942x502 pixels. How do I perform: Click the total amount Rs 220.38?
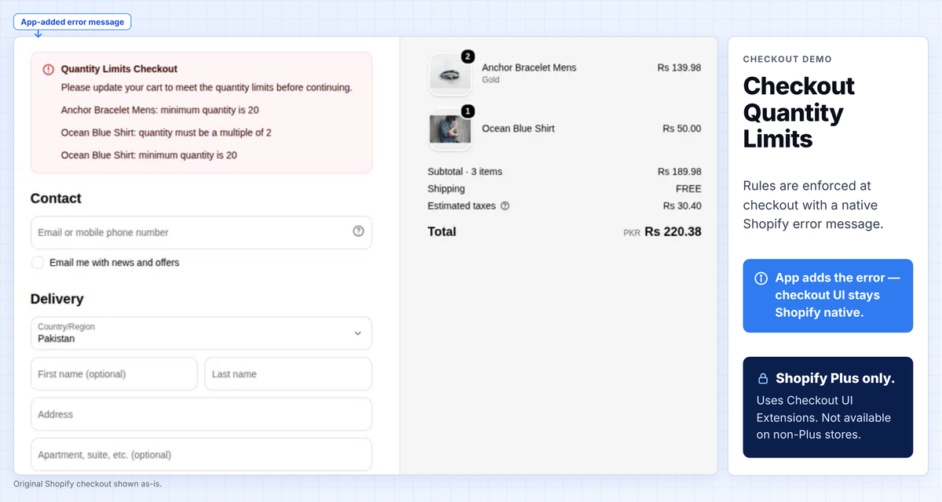click(x=673, y=232)
